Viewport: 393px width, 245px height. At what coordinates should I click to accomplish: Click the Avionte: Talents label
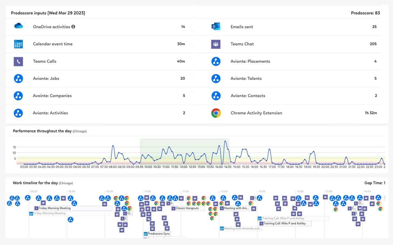tap(246, 78)
